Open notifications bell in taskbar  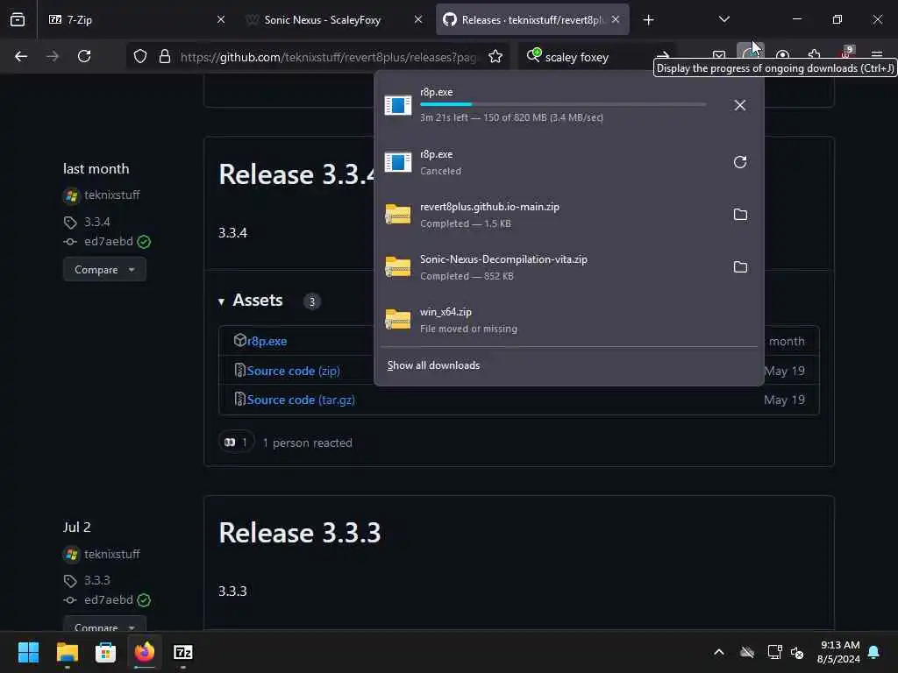(874, 652)
